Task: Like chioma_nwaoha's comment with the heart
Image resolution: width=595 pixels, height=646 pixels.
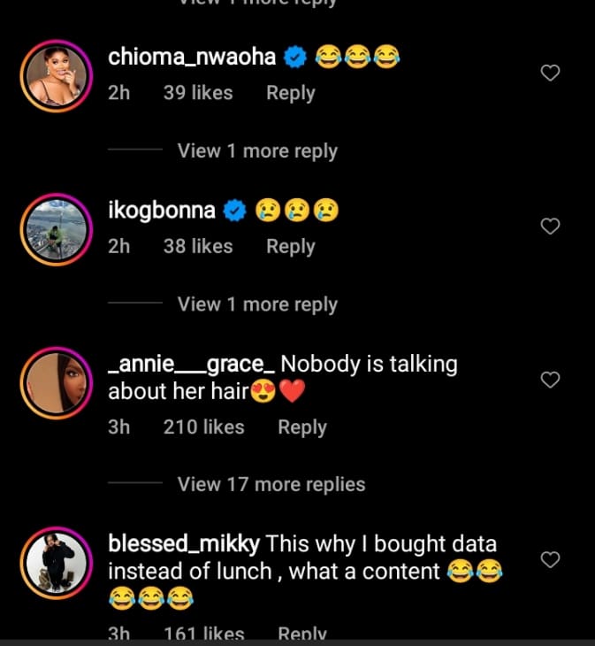Action: pyautogui.click(x=550, y=73)
